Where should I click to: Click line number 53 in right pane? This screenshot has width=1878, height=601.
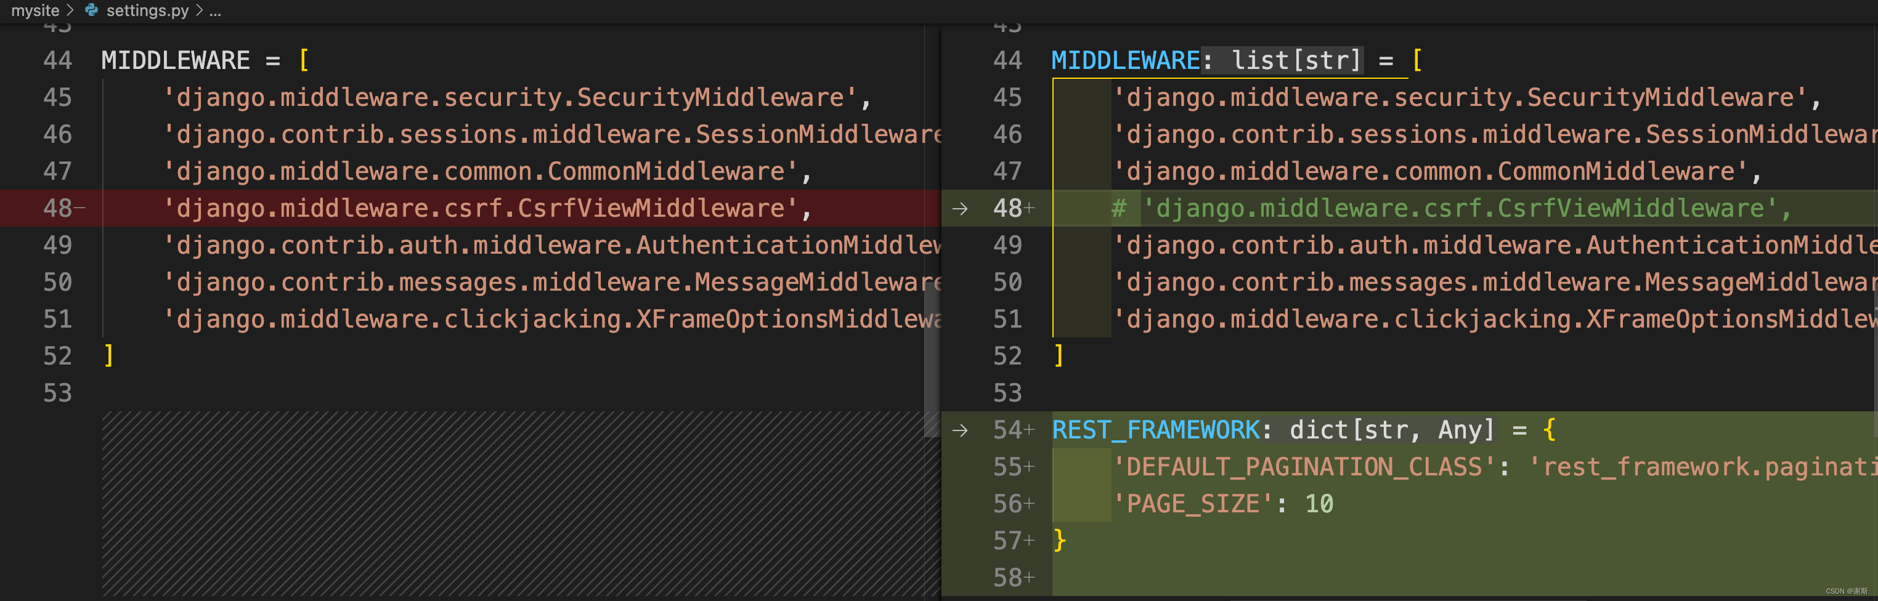click(x=1007, y=393)
